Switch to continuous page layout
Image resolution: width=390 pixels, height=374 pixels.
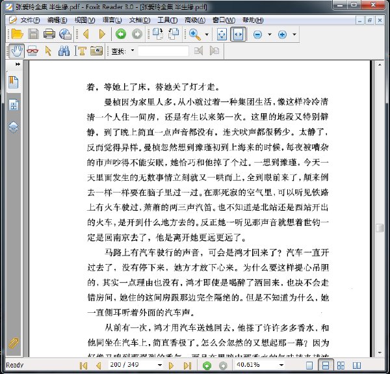tap(326, 366)
